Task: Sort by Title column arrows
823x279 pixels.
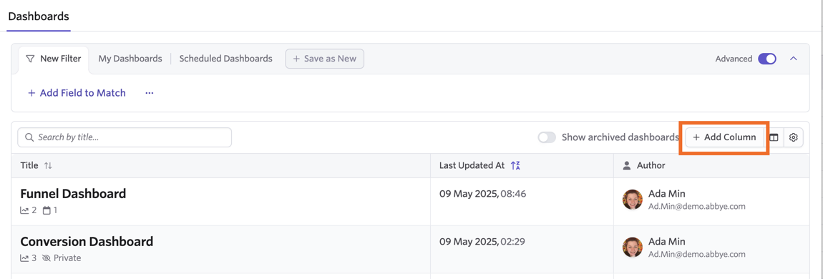Action: (48, 166)
